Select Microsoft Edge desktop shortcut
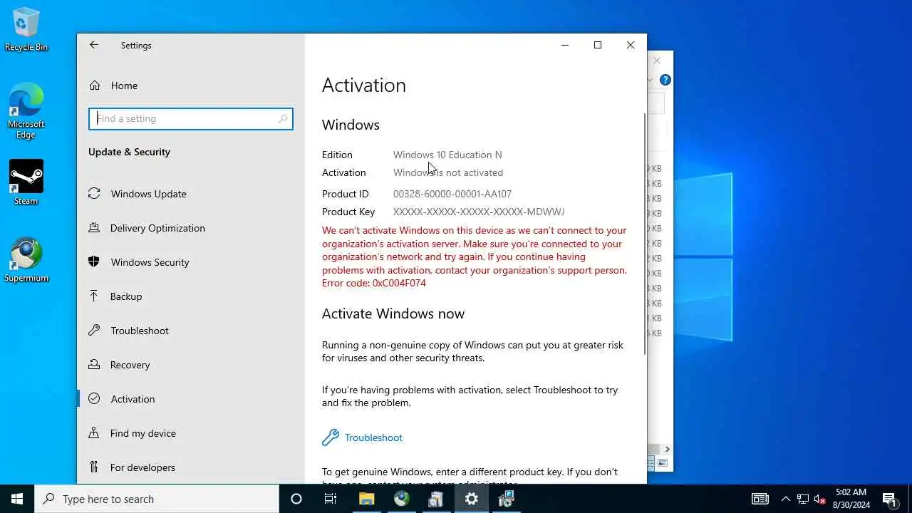The image size is (912, 513). tap(26, 111)
